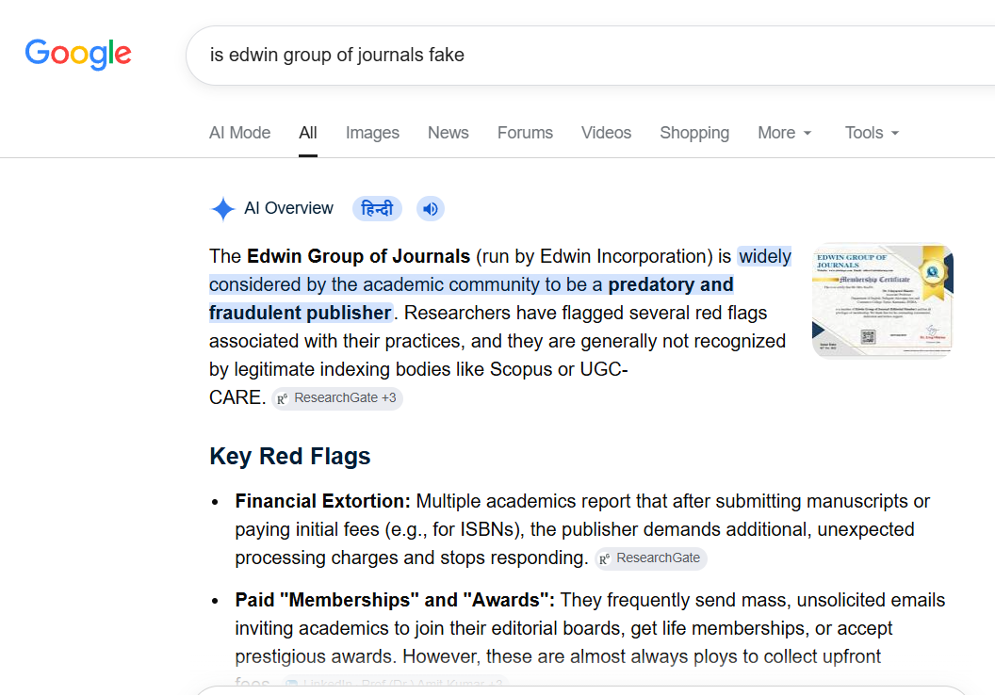Viewport: 995px width, 695px height.
Task: Switch AI Overview to Hindi language
Action: tap(377, 209)
